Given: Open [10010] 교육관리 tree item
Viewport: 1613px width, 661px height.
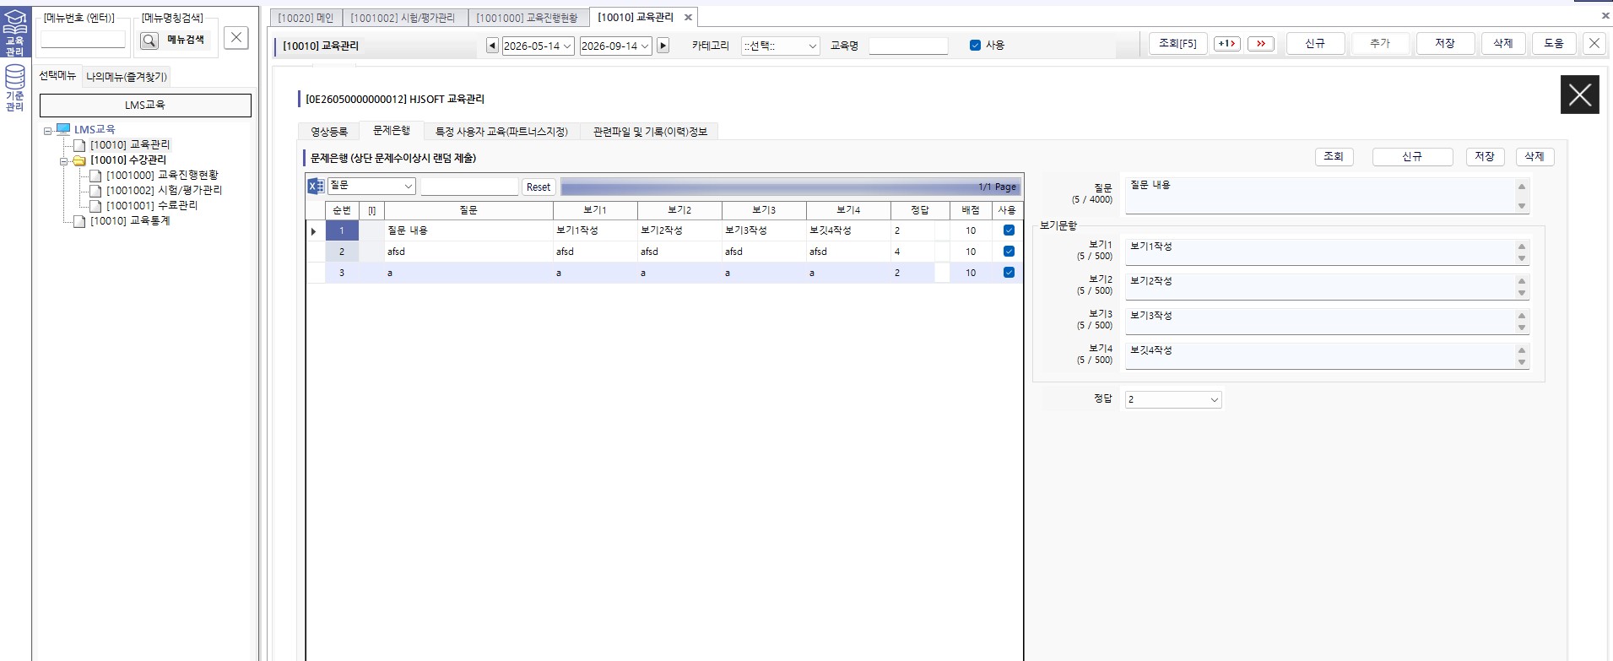Looking at the screenshot, I should point(130,145).
